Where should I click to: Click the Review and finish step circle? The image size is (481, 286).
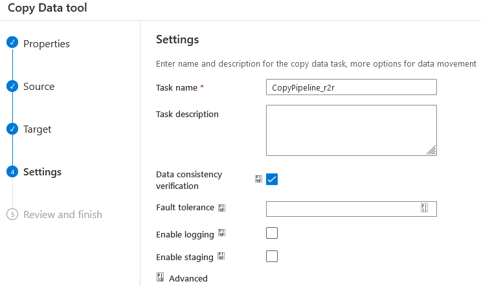coord(12,214)
